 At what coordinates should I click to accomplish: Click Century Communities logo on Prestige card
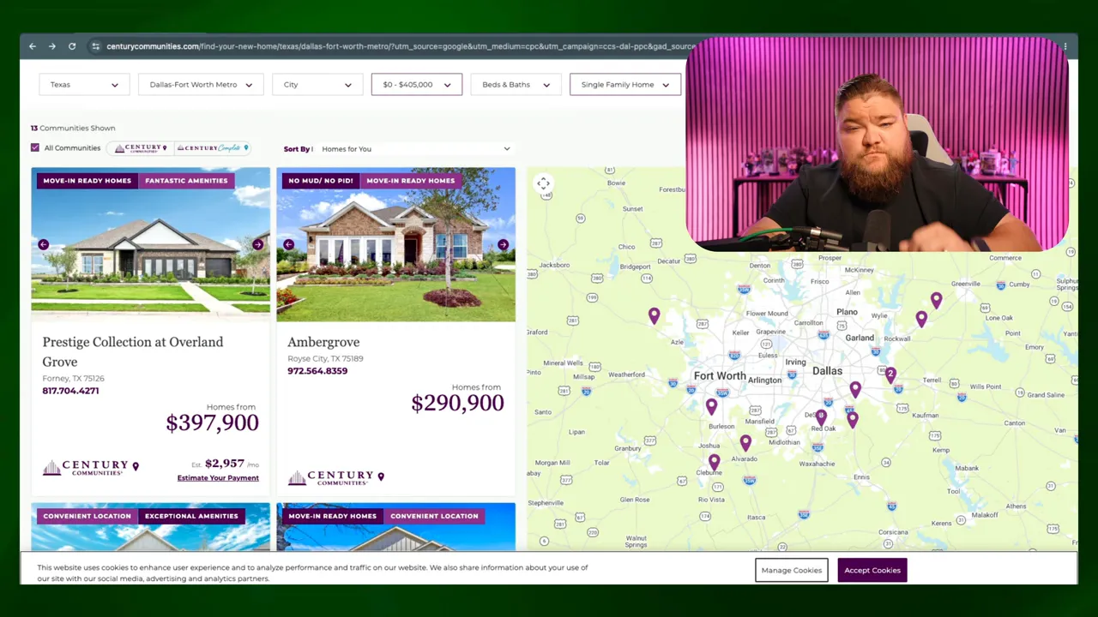pyautogui.click(x=90, y=467)
